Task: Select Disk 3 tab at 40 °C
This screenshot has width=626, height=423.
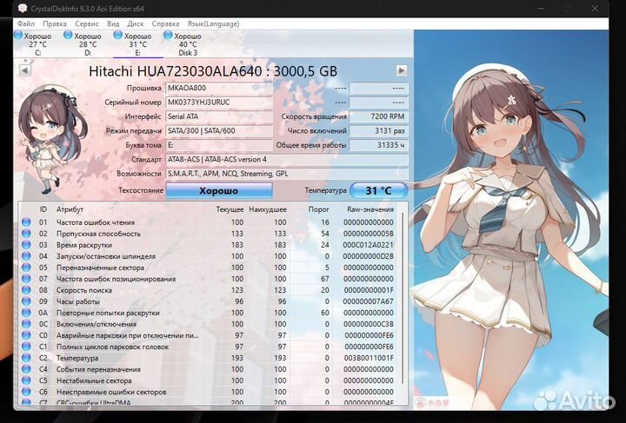Action: click(188, 43)
